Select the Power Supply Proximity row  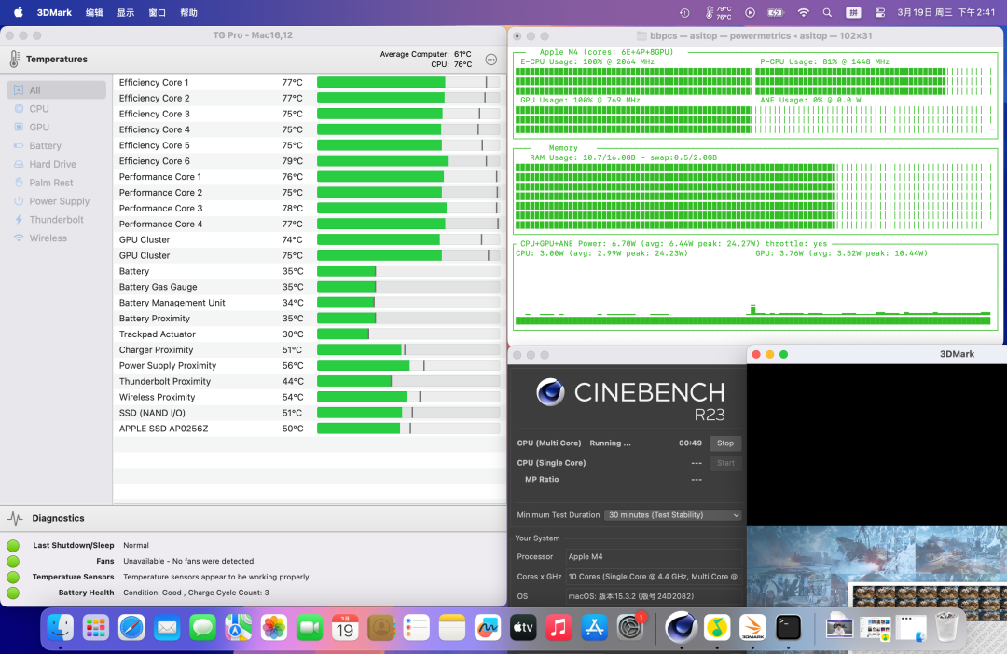point(310,366)
